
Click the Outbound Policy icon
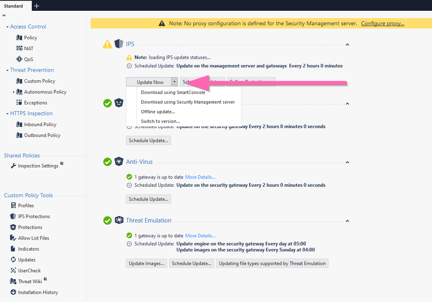(x=19, y=135)
